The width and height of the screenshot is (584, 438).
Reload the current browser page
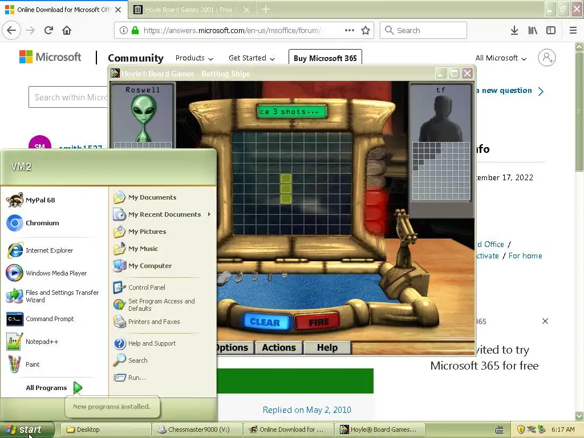coord(48,30)
